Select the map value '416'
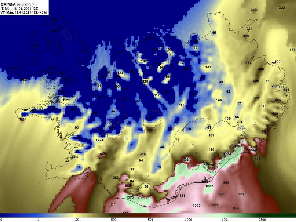 (x=258, y=159)
